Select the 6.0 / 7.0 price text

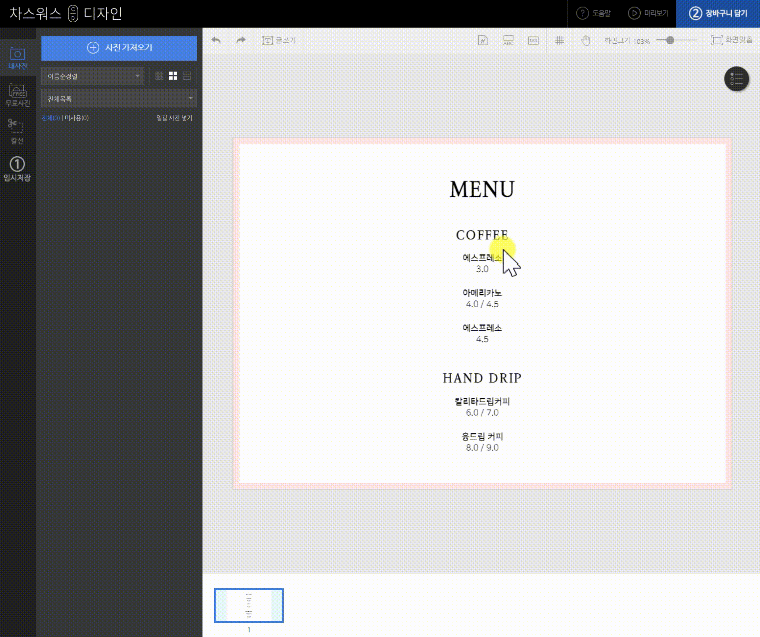tap(482, 412)
